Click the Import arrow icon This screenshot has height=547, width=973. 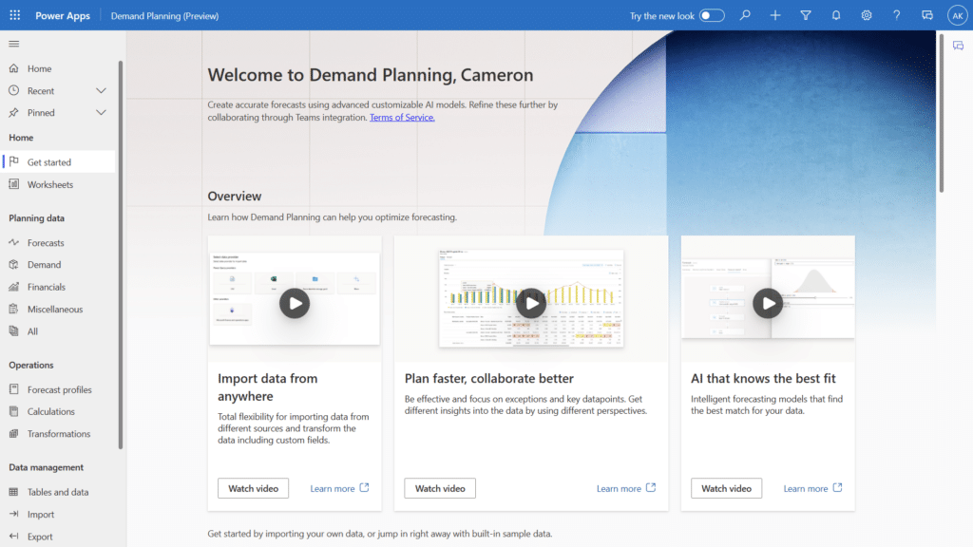[13, 514]
